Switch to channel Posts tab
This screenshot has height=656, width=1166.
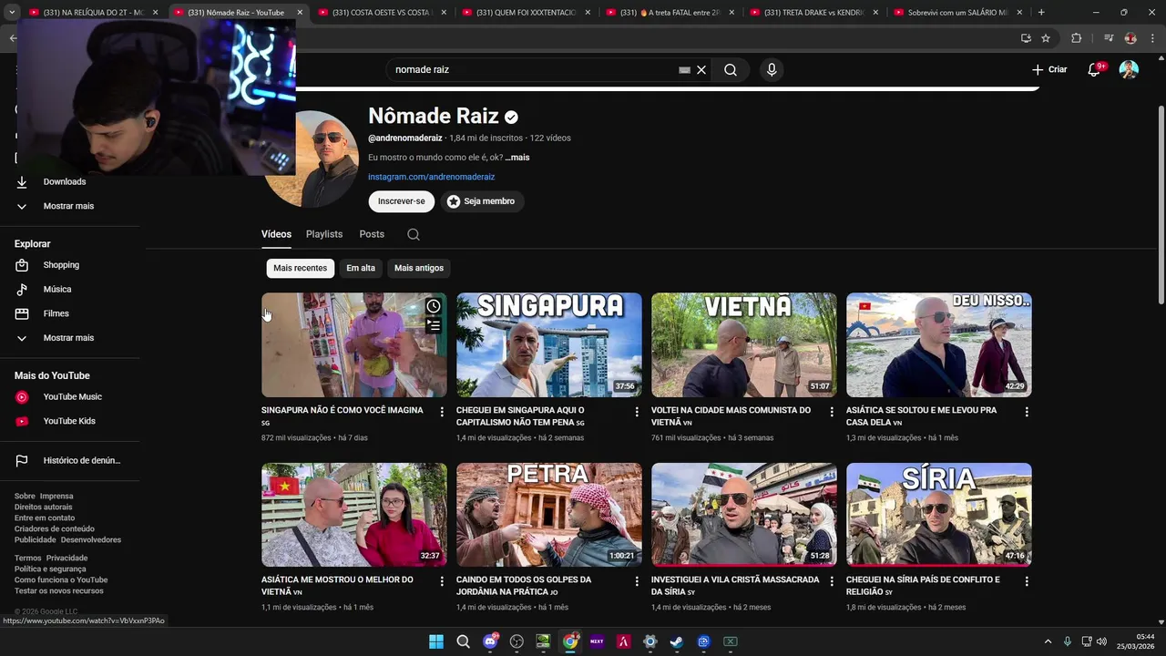tap(372, 234)
